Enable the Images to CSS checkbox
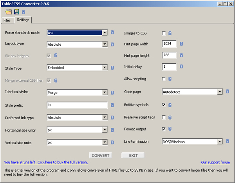The height and width of the screenshot is (183, 235). coord(164,33)
